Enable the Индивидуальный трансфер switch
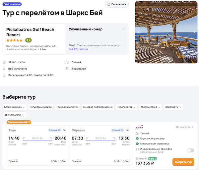 point(190,150)
